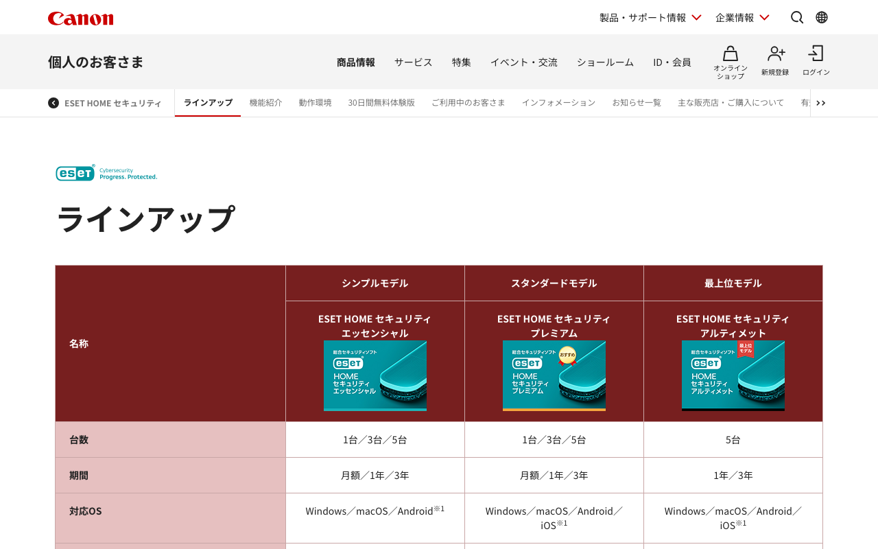Click the Windows／macOS／Android※1 cell

point(375,518)
